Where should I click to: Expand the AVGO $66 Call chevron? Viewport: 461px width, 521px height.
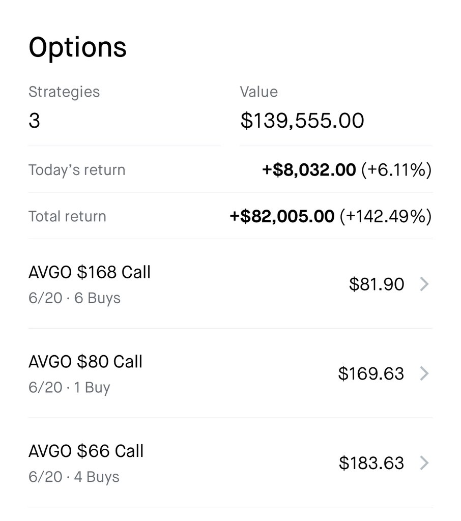(x=424, y=463)
